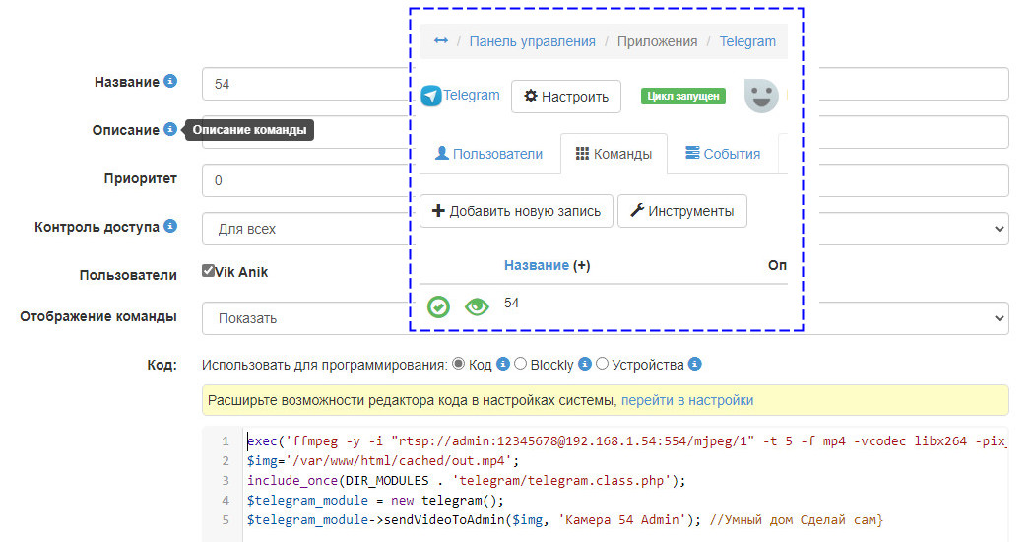Click the command name 54 in table
This screenshot has height=542, width=1034.
512,303
